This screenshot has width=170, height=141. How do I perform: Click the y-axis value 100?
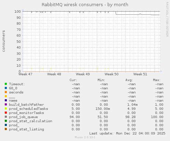[x=17, y=11]
